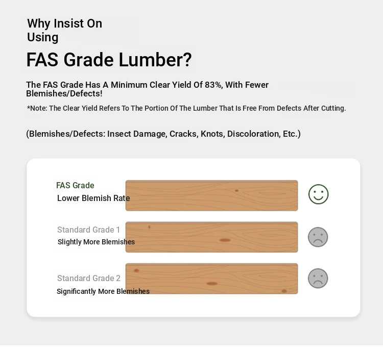Click the Blemishes/Defects definition line
This screenshot has height=351, width=383.
tap(163, 134)
